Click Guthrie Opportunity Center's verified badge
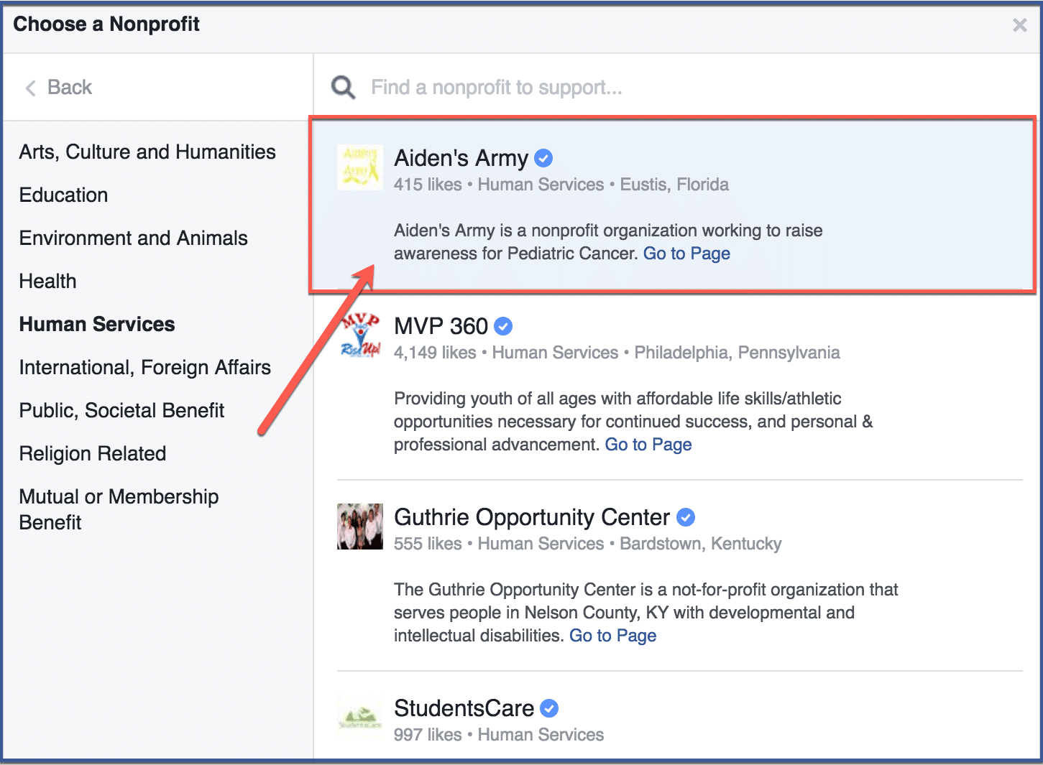Screen dimensions: 1043x765 686,516
